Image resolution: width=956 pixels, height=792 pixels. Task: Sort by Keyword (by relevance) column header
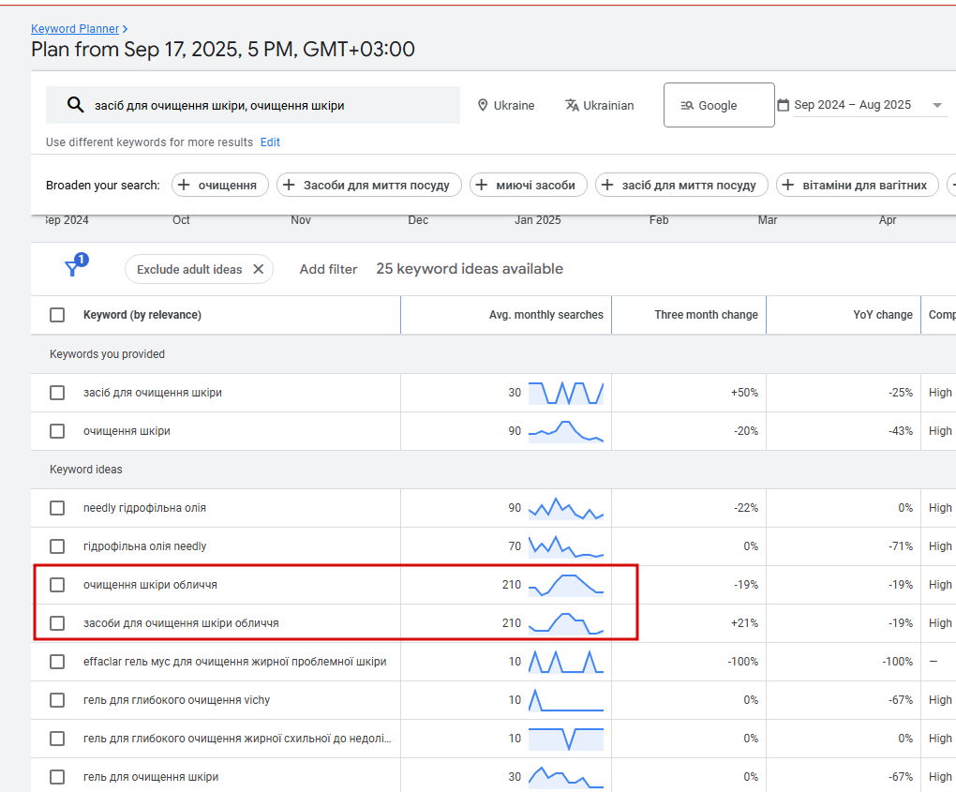pos(142,315)
